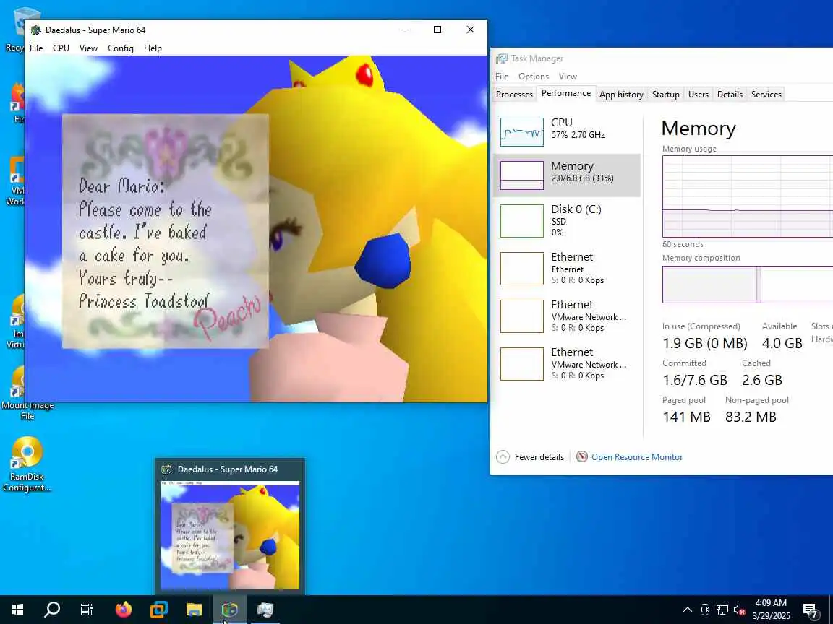Click the Memory heading in Task Manager
This screenshot has height=624, width=833.
698,129
